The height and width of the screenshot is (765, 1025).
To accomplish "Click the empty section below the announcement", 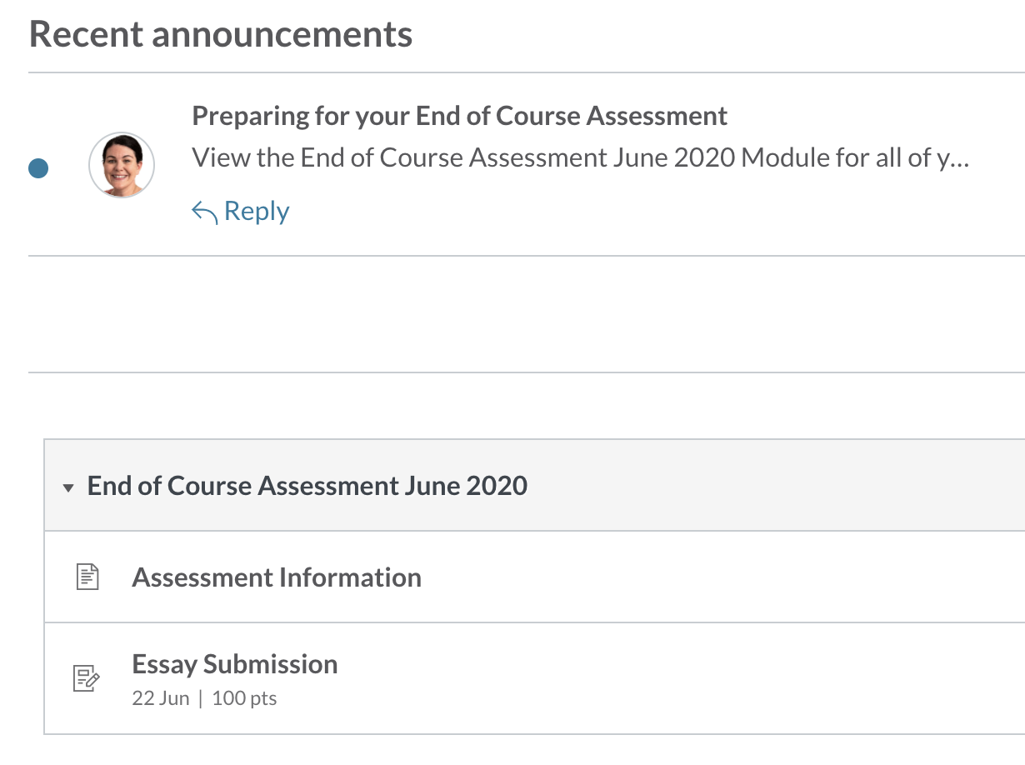I will (525, 314).
